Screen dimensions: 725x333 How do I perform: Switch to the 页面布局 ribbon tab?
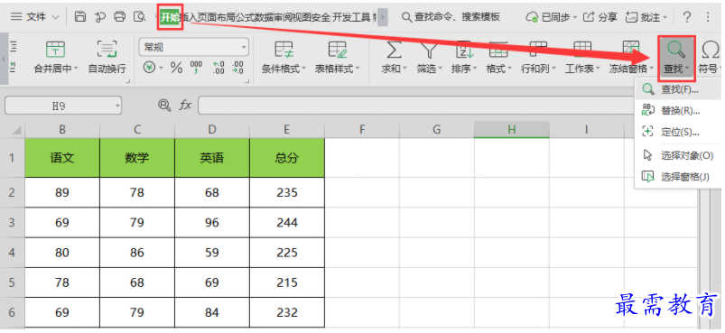[x=216, y=17]
